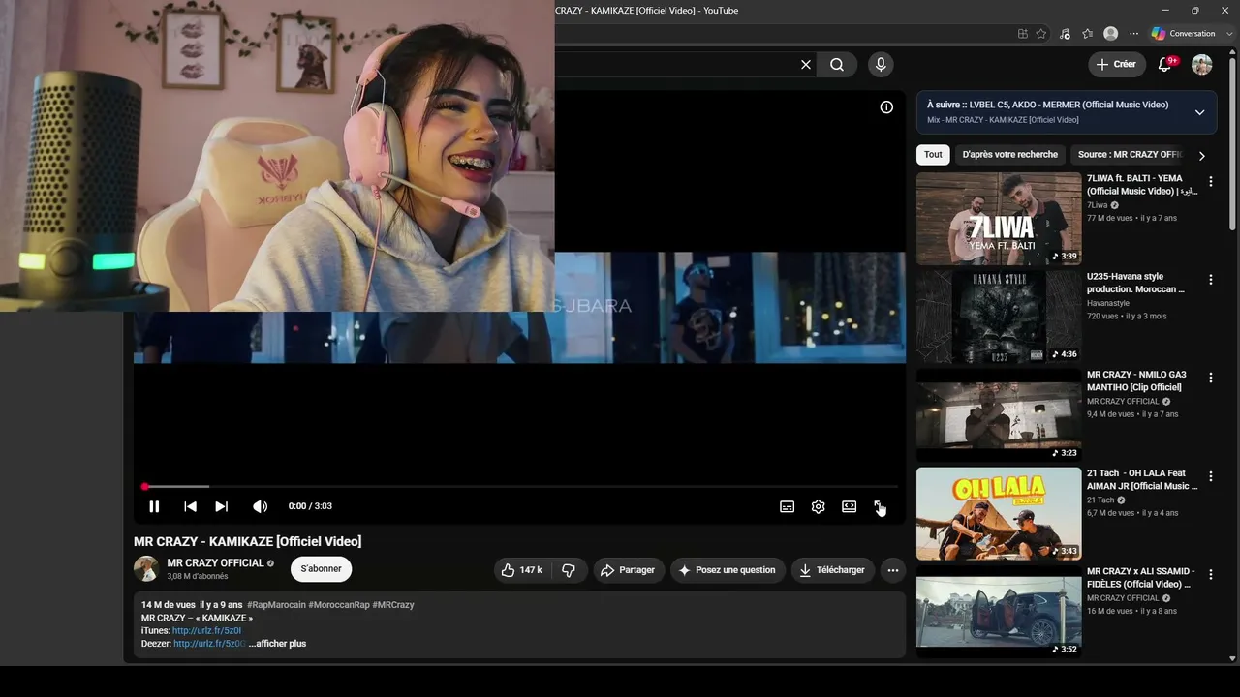Image resolution: width=1240 pixels, height=697 pixels.
Task: Open the YouTube account avatar menu
Action: (1202, 65)
